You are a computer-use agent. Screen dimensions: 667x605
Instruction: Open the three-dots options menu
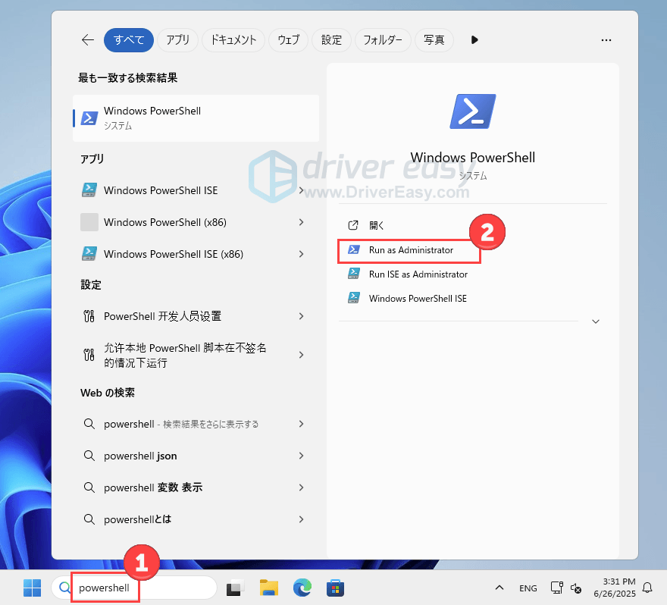click(x=606, y=40)
